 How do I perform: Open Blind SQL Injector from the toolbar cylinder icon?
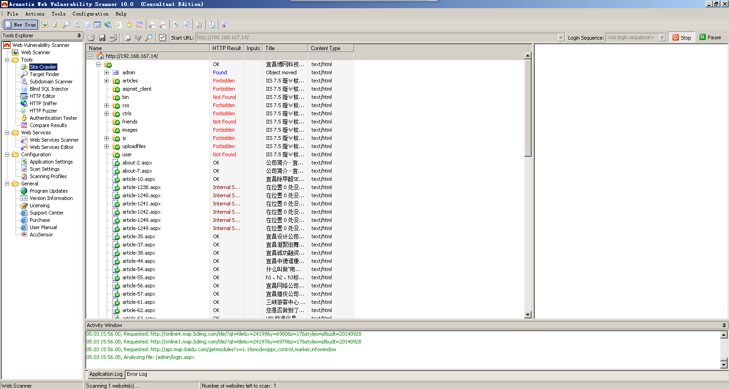[87, 25]
